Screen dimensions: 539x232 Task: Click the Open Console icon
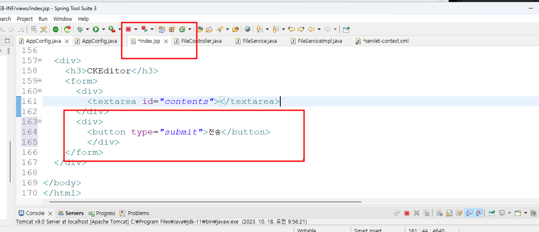point(518,213)
